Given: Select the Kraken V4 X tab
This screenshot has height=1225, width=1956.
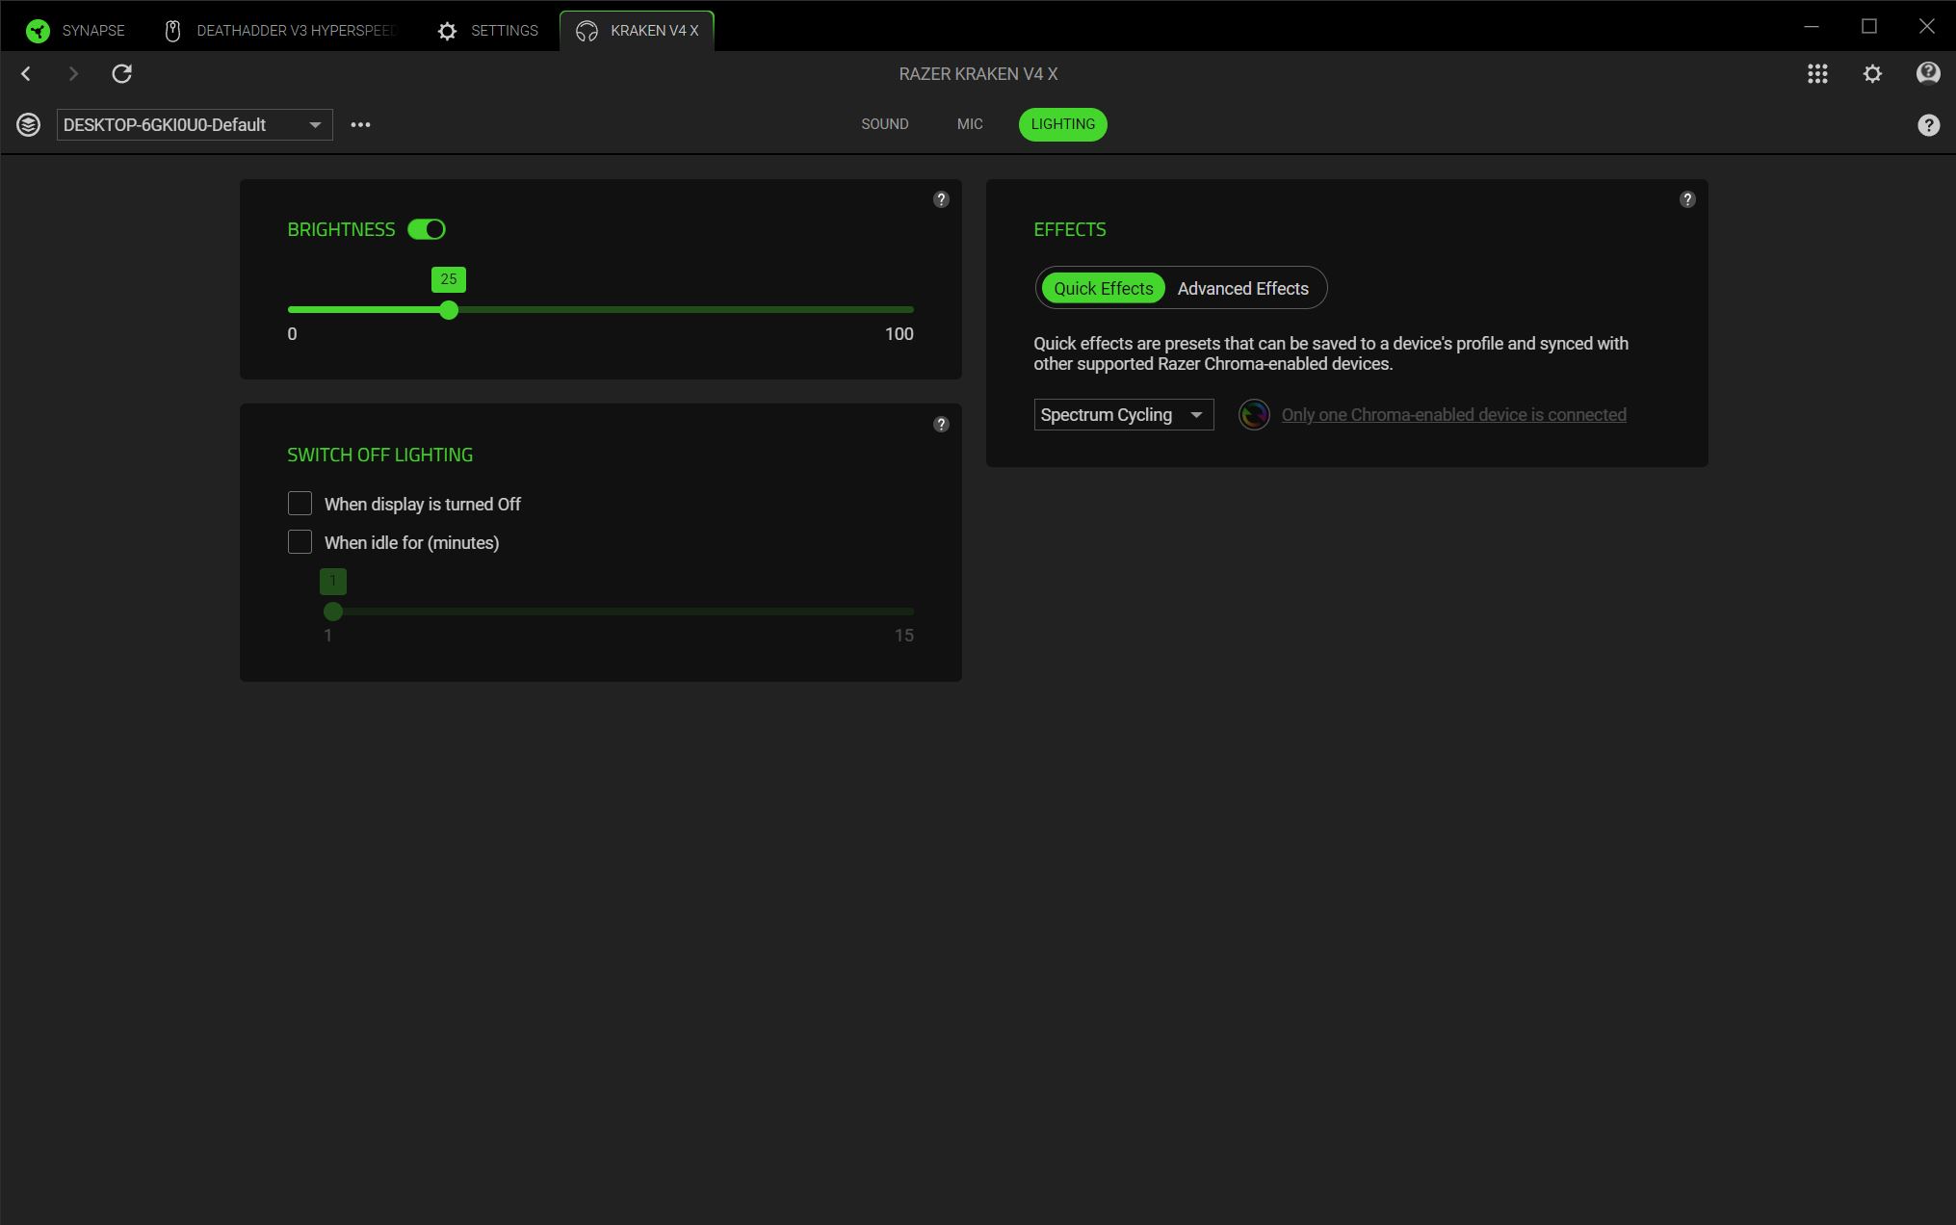Looking at the screenshot, I should click(637, 31).
